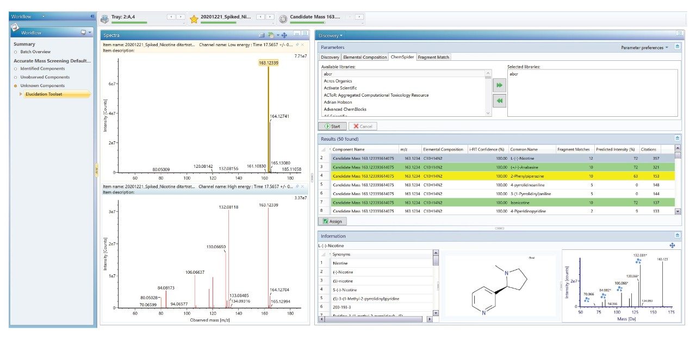Collapse the Information section
Screen dimensions: 696x340
coord(678,236)
